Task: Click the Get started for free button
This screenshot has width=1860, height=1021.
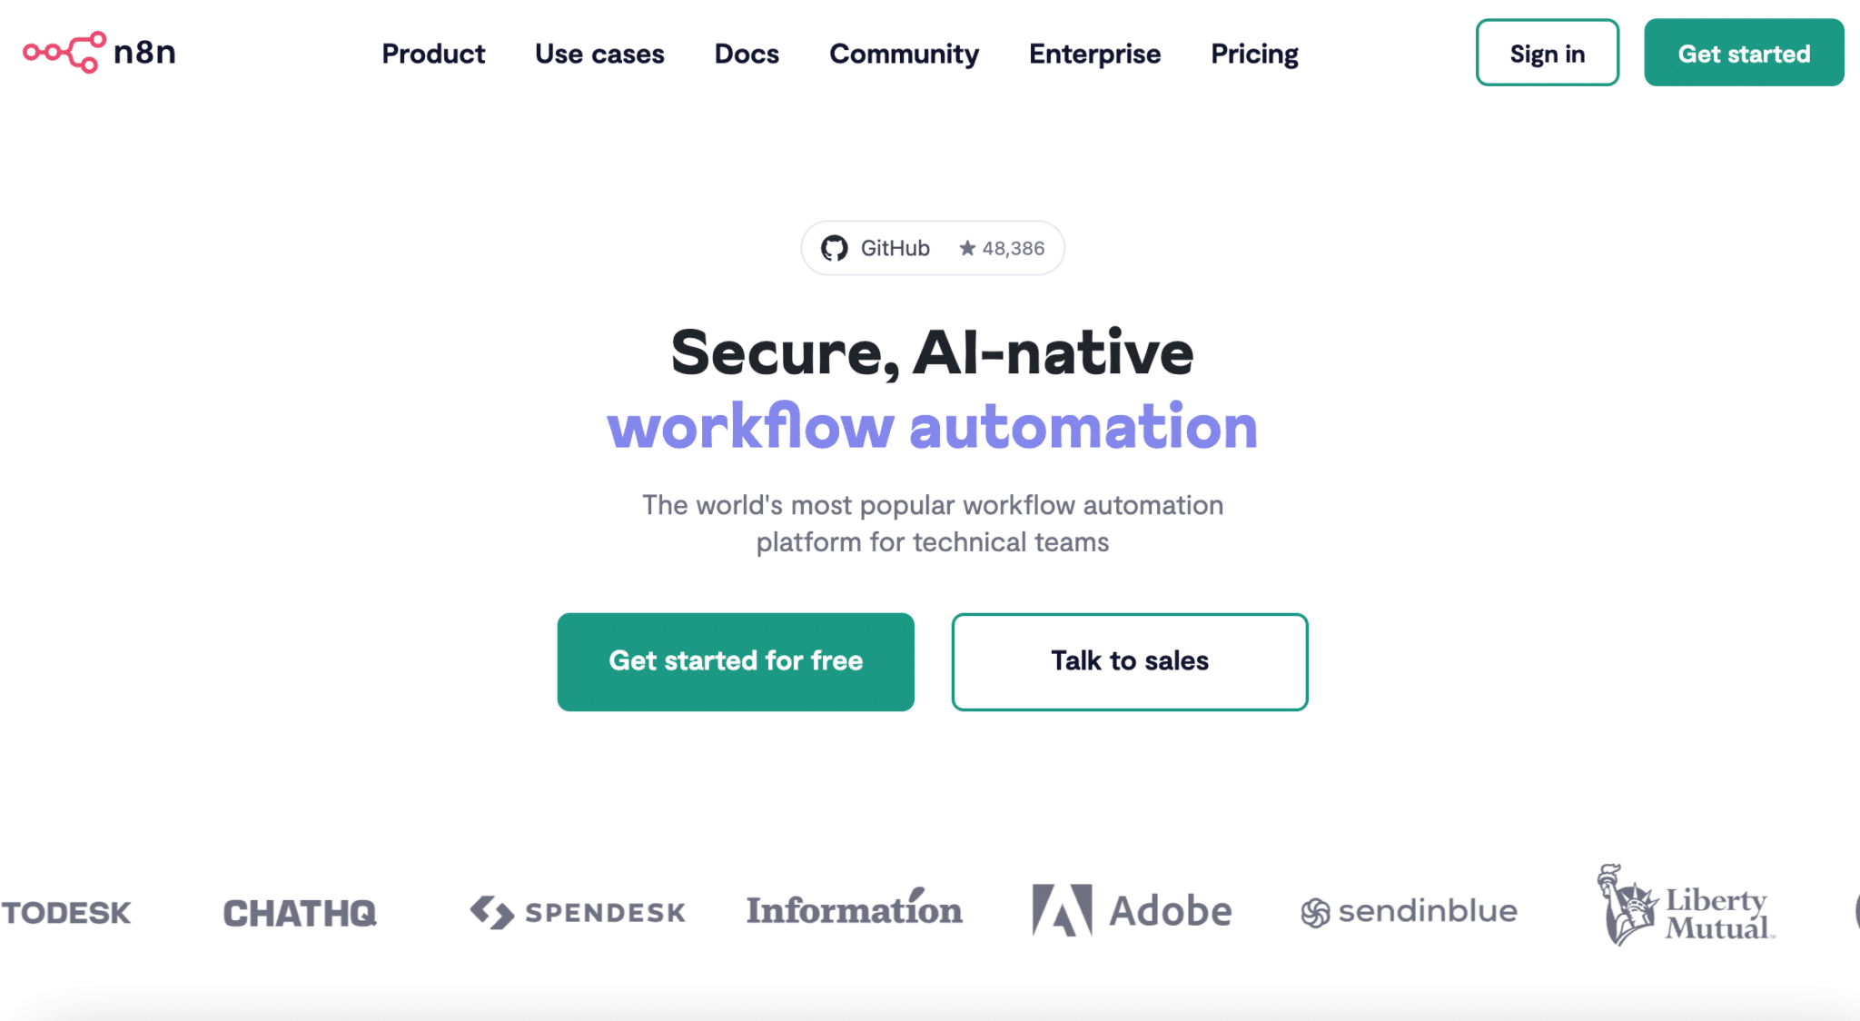Action: click(x=736, y=660)
